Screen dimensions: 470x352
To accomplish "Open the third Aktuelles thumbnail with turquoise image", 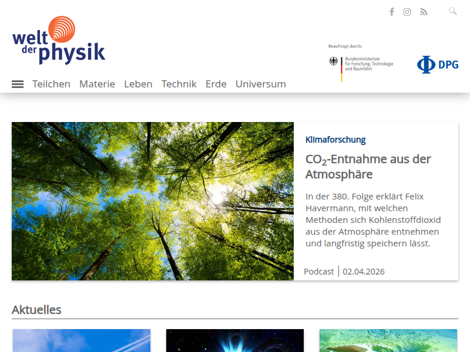I will (388, 341).
